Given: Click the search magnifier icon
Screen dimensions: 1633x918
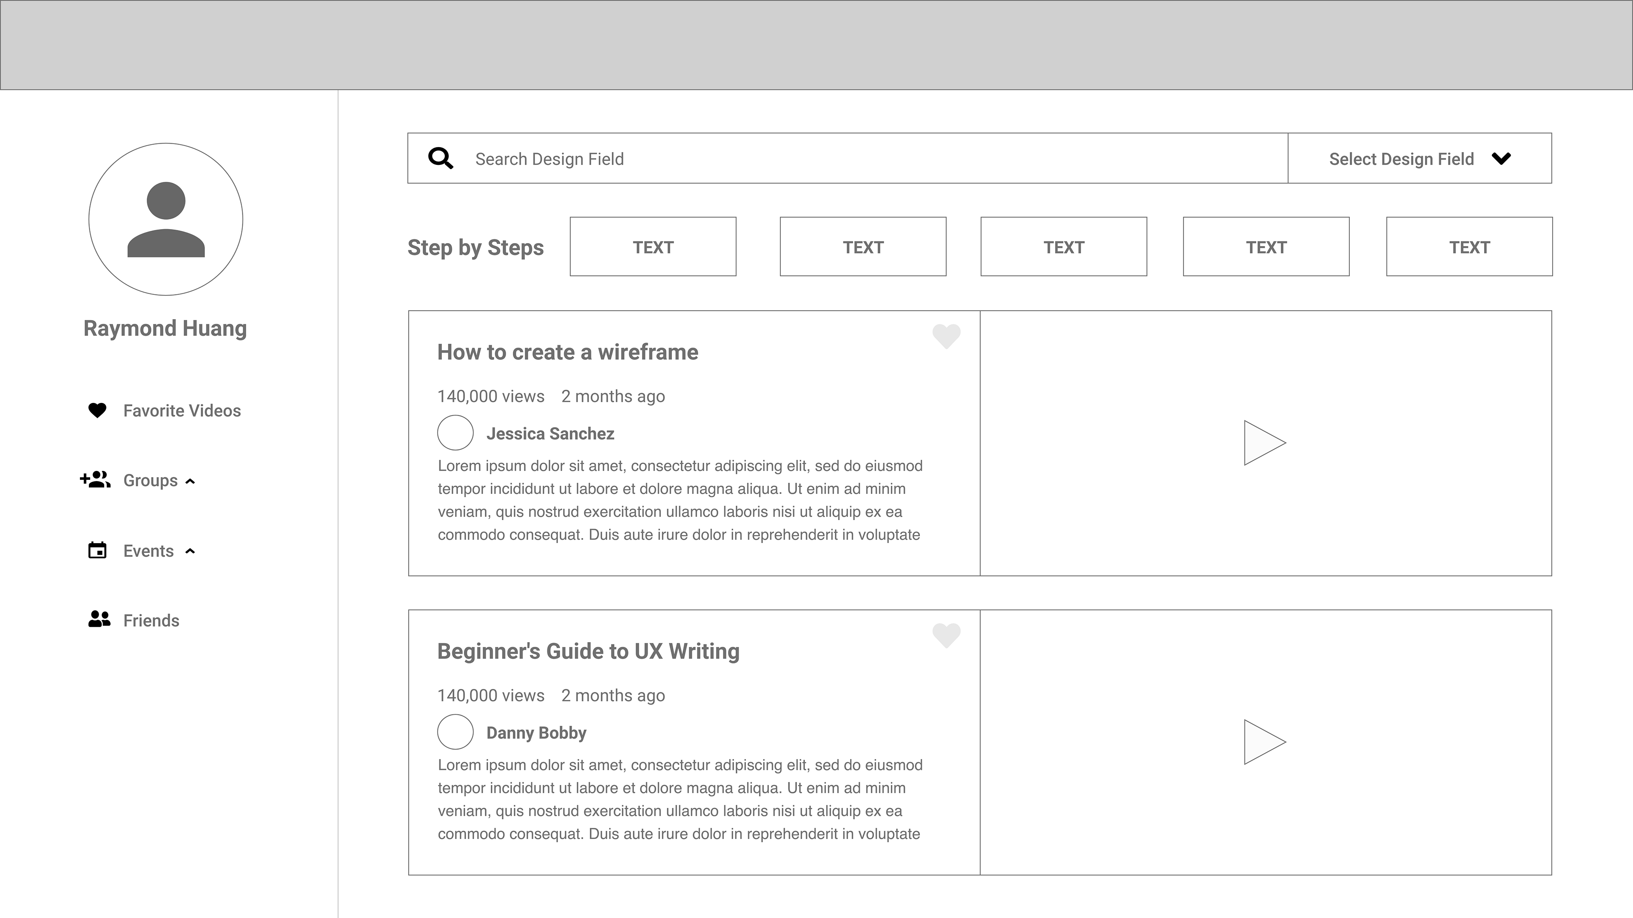Looking at the screenshot, I should (441, 159).
